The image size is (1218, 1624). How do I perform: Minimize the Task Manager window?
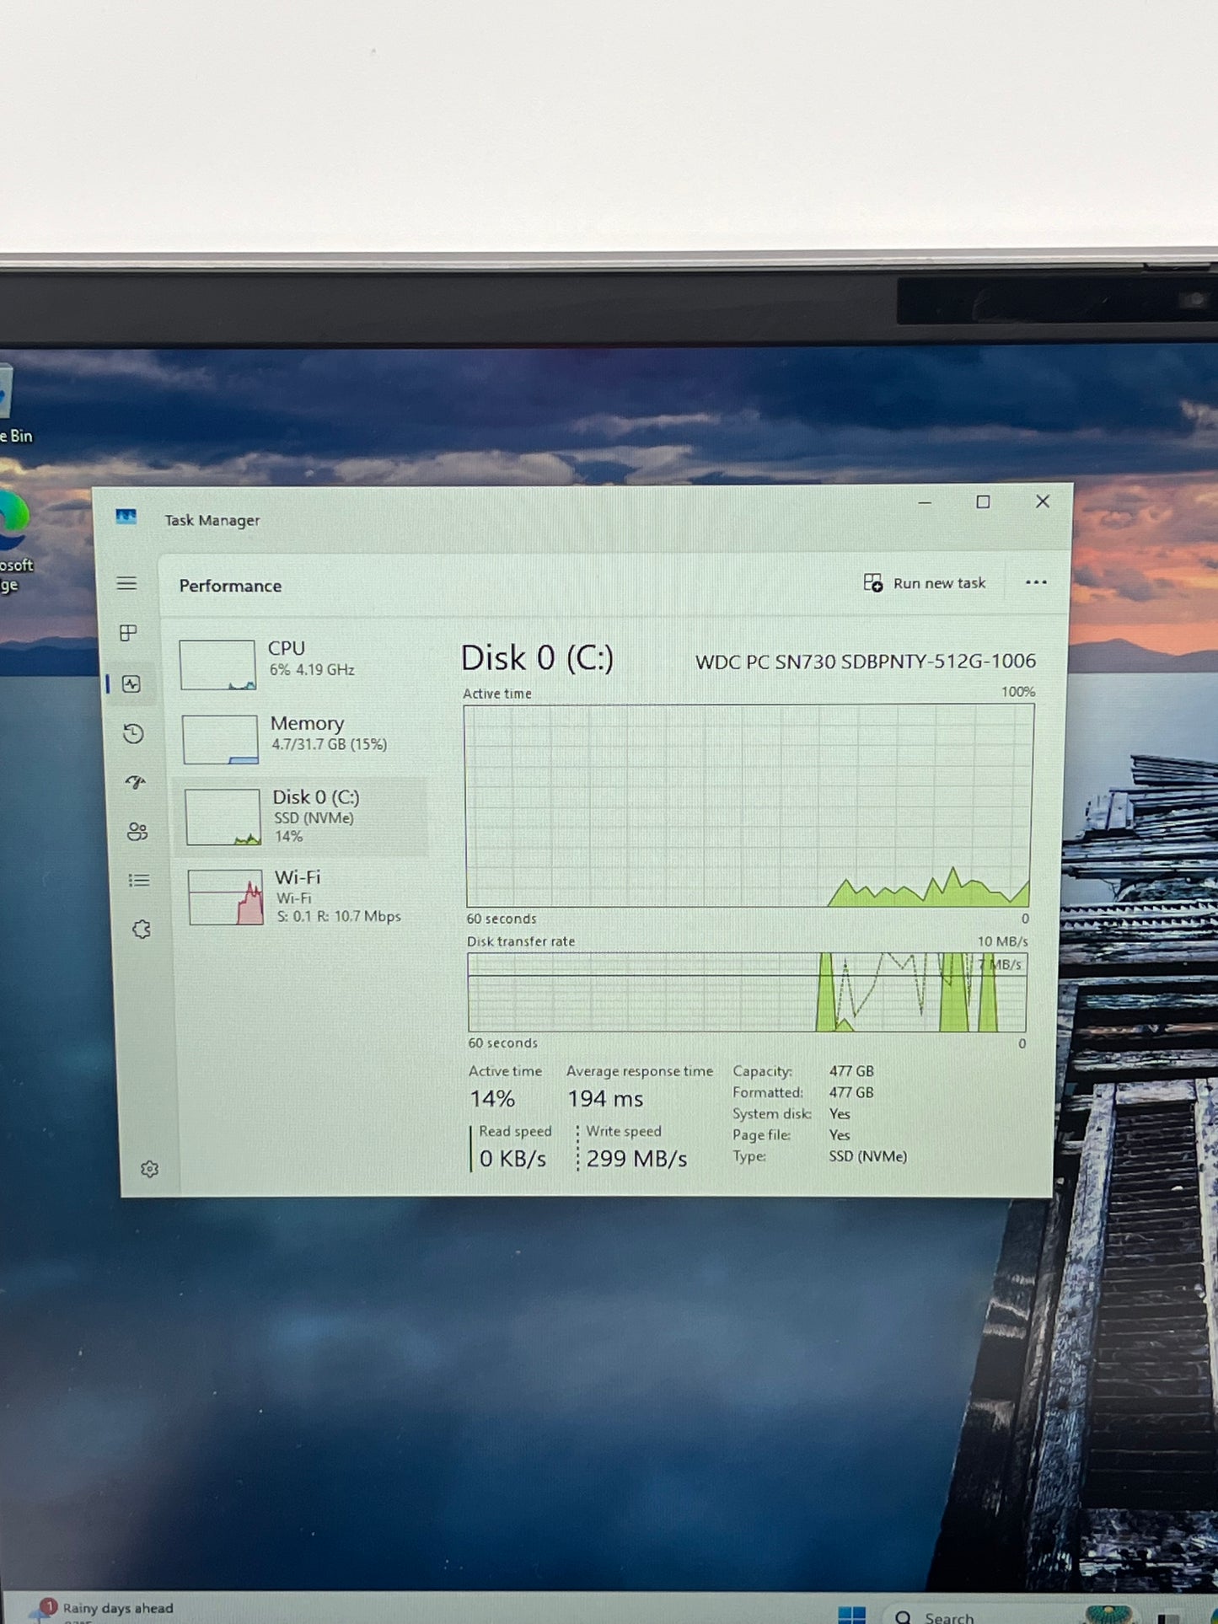[925, 502]
